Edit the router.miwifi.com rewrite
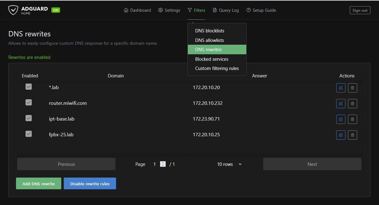 tap(341, 104)
